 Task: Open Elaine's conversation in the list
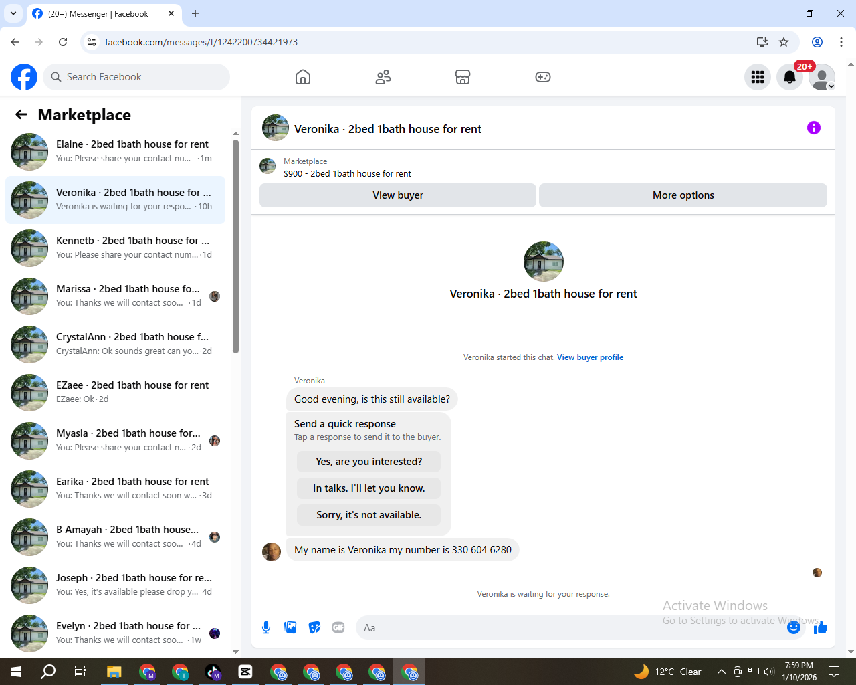click(x=115, y=152)
